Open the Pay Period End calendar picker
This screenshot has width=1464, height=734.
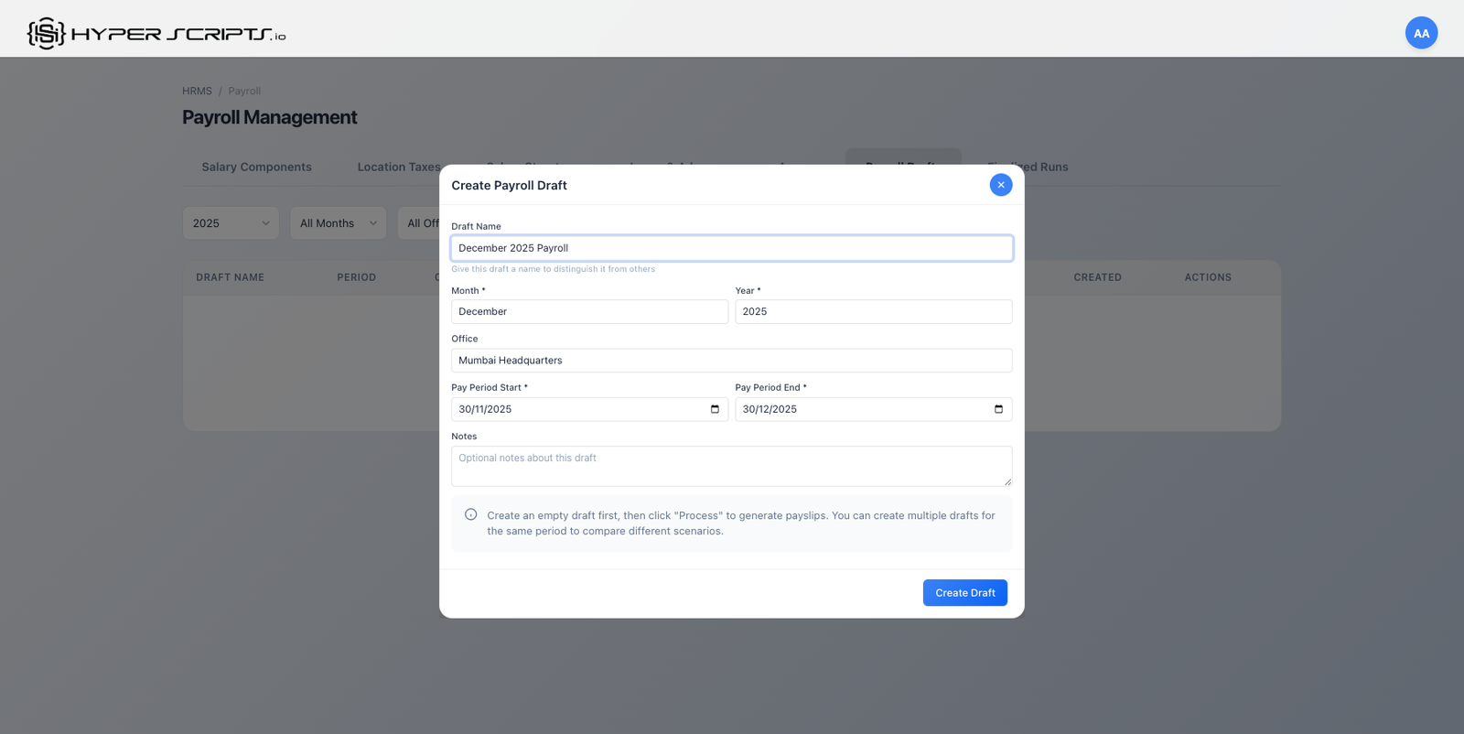(998, 409)
